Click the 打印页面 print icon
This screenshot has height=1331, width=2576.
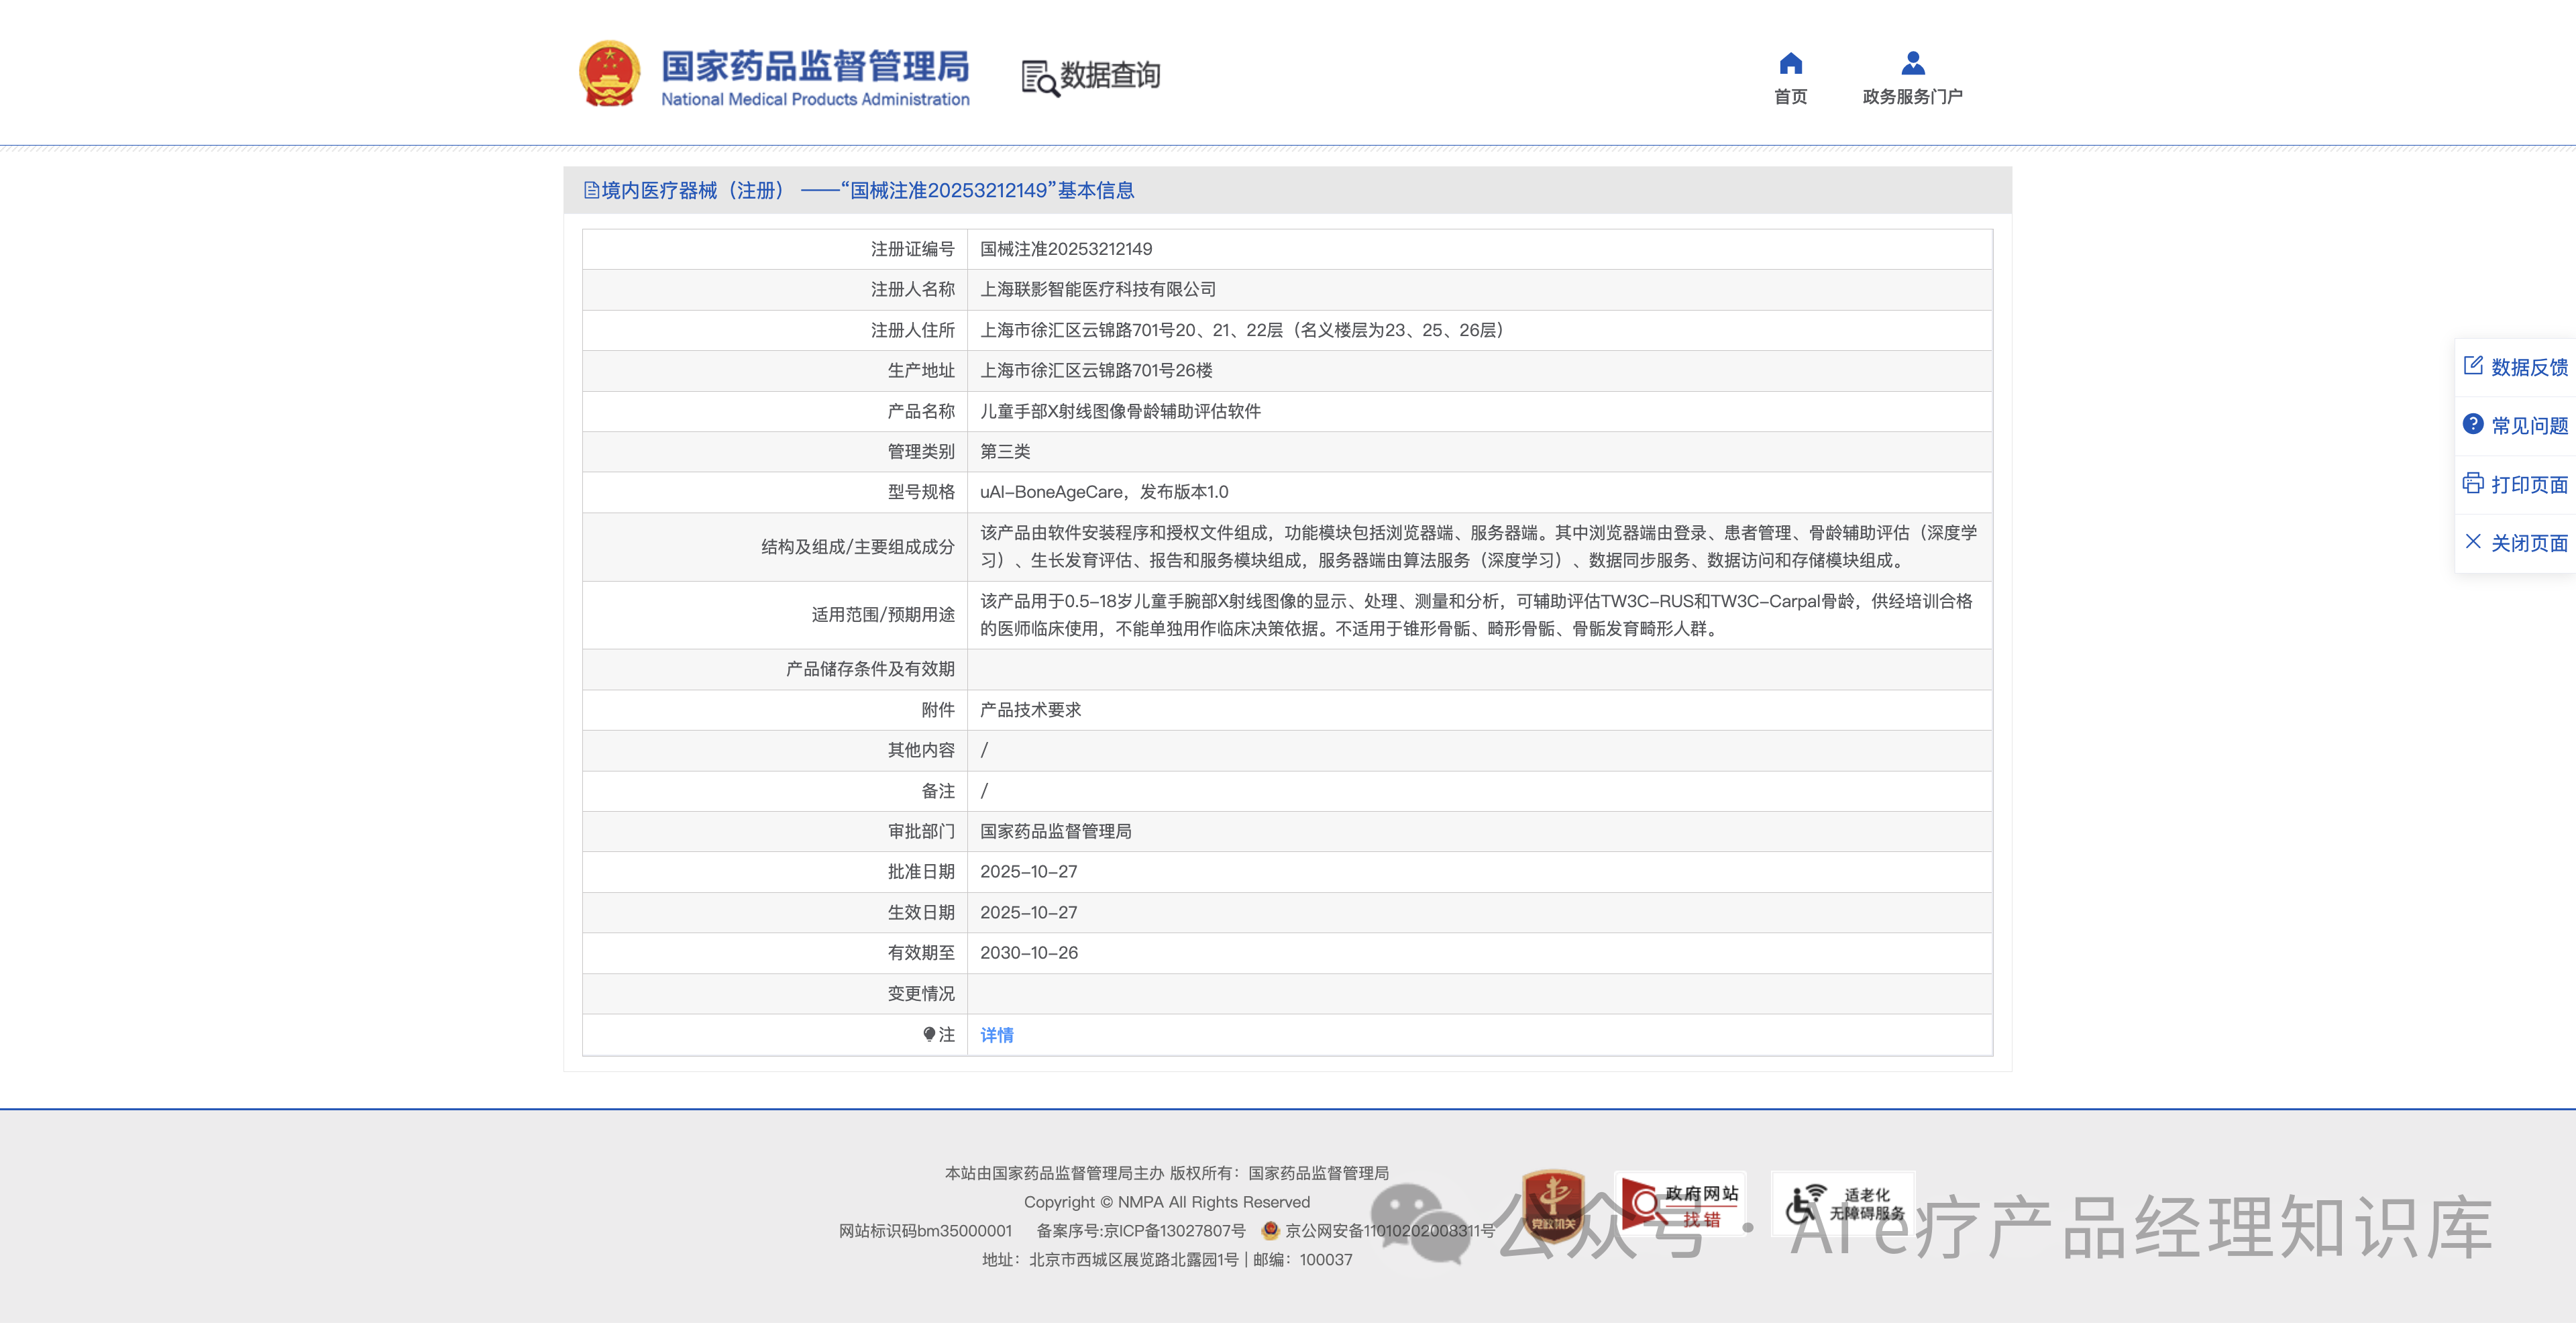[2474, 483]
